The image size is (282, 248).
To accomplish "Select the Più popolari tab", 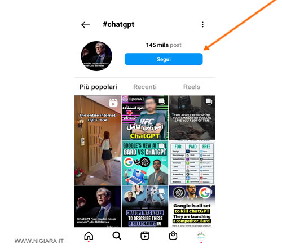I will click(98, 87).
